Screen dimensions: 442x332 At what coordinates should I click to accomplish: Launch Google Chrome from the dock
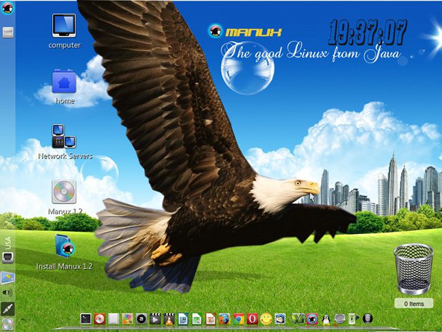pyautogui.click(x=239, y=319)
